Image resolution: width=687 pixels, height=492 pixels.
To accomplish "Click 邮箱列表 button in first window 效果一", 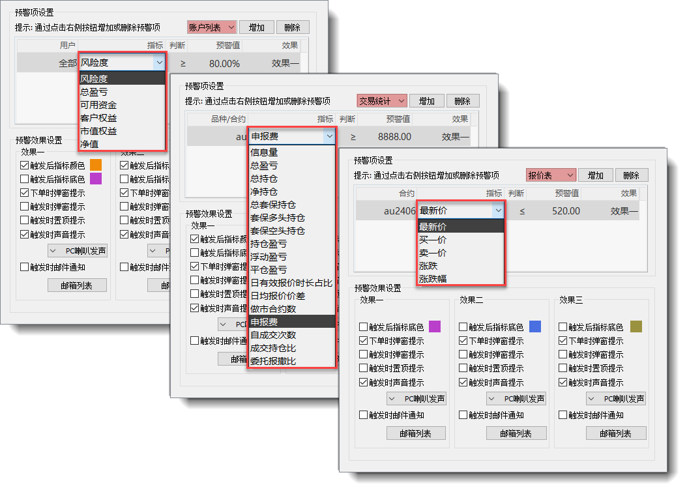I will coord(77,285).
